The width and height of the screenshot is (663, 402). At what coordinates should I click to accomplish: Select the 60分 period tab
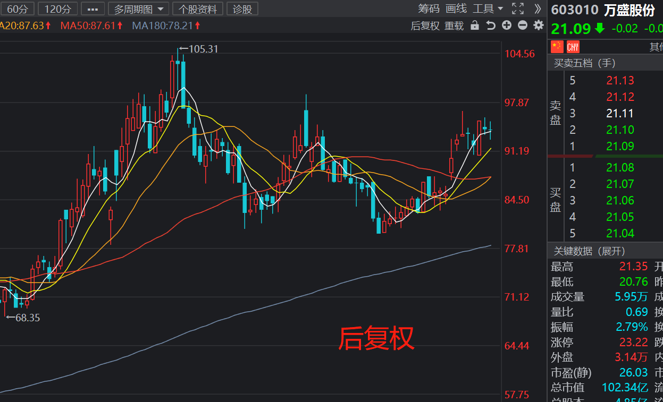pos(18,8)
